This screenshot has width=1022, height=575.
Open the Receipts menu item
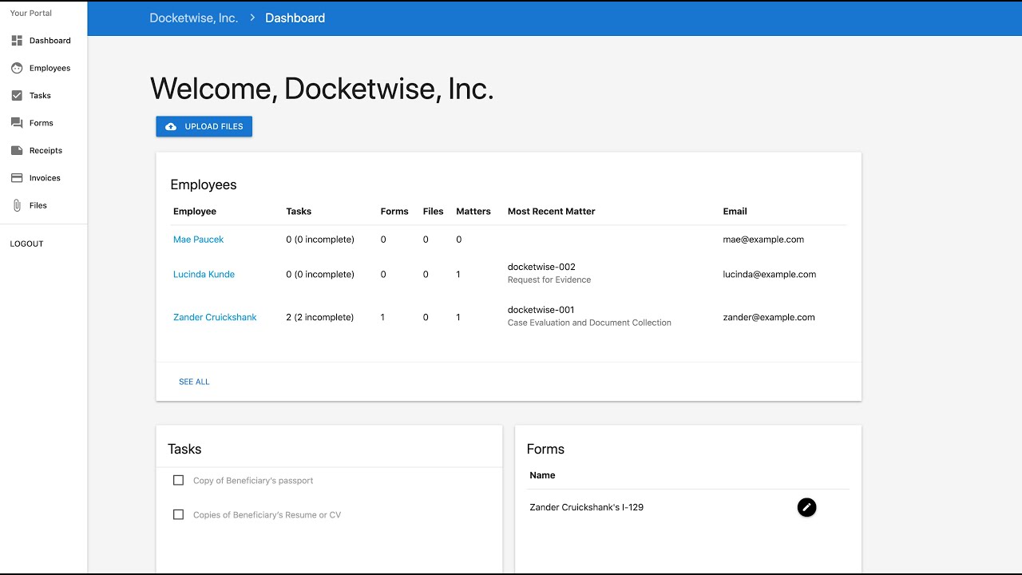point(46,150)
